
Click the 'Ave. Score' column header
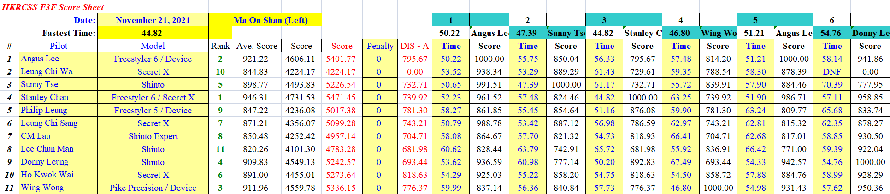(x=257, y=46)
